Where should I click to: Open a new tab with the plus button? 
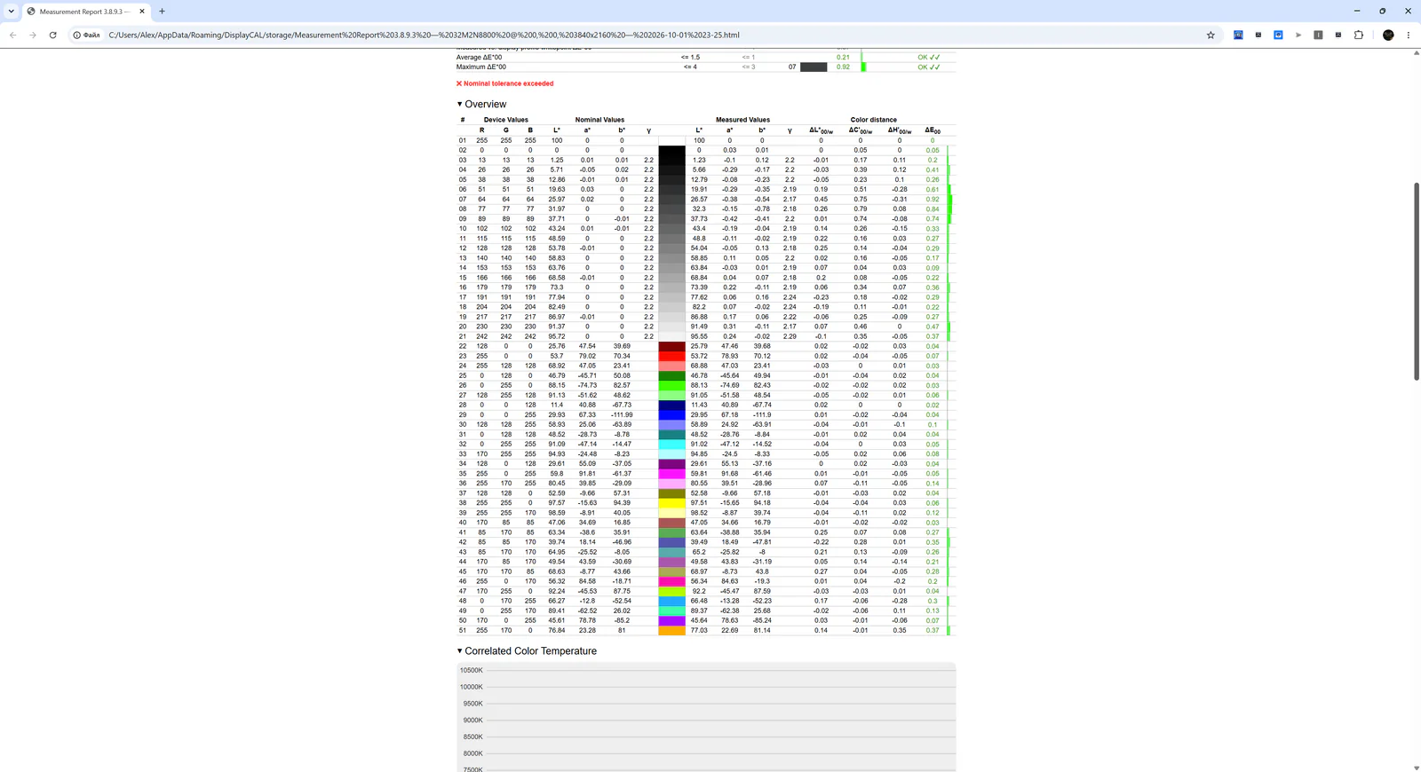click(162, 12)
